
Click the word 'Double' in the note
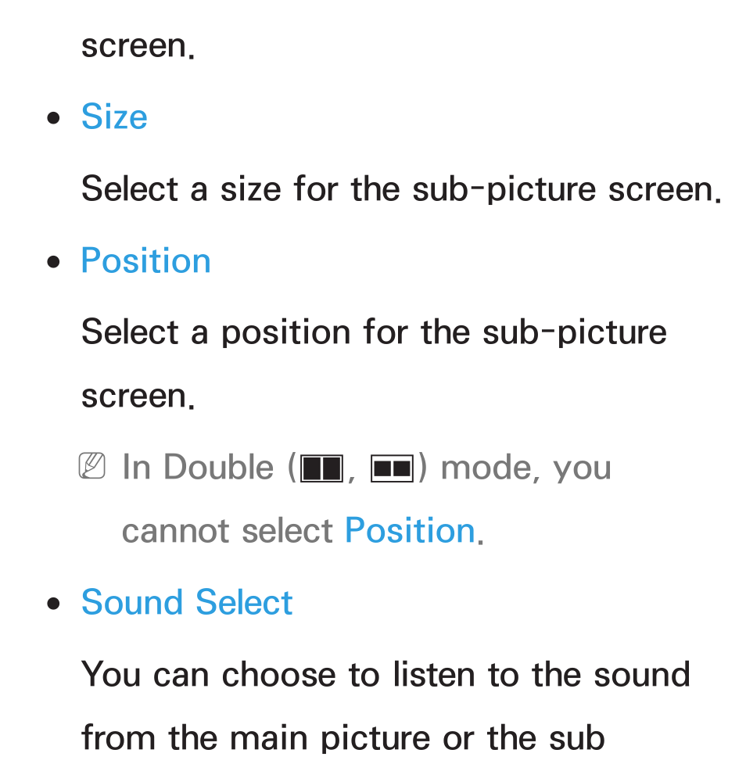pyautogui.click(x=218, y=467)
